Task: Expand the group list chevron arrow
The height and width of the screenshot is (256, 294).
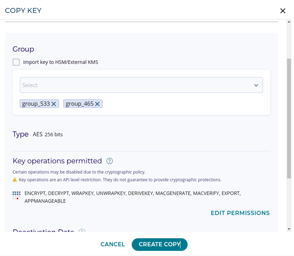Action: tap(256, 85)
